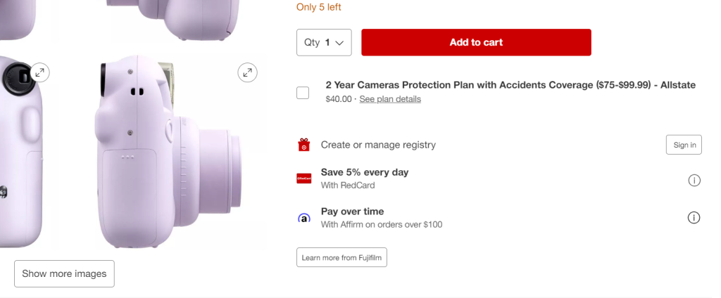
Task: Click the Pay over time heading
Action: (352, 212)
